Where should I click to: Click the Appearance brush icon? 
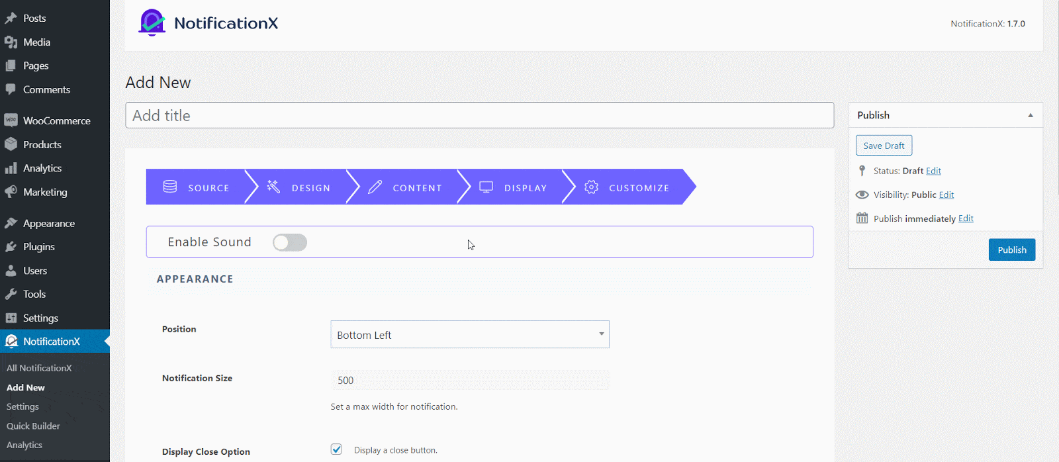11,223
